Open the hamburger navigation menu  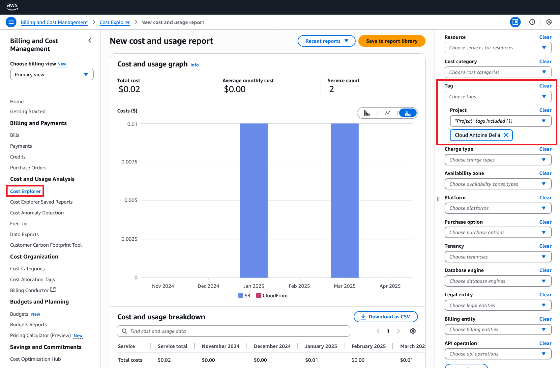point(11,22)
